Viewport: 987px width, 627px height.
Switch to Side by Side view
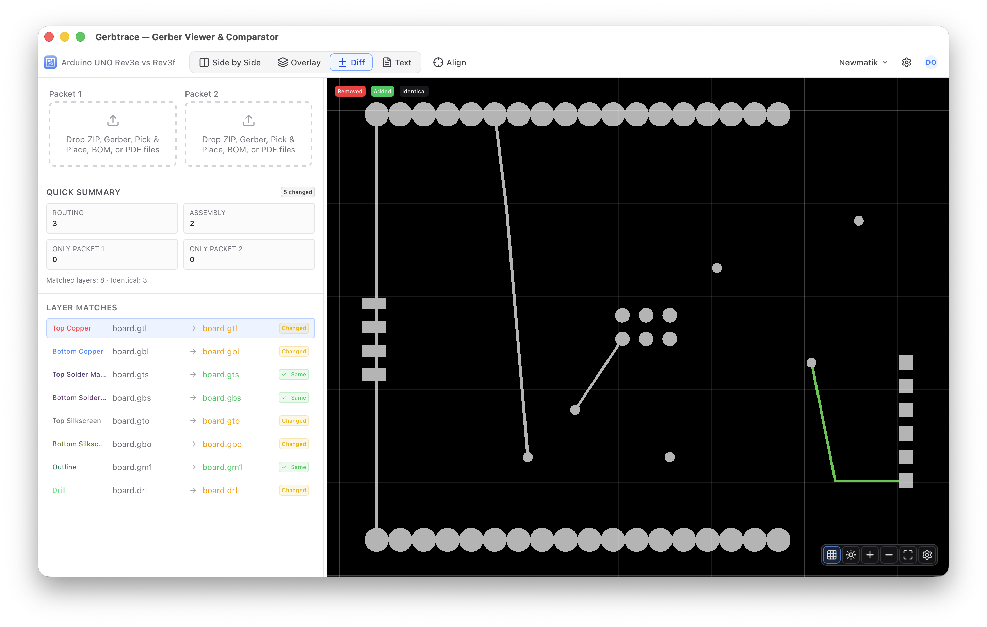click(230, 62)
